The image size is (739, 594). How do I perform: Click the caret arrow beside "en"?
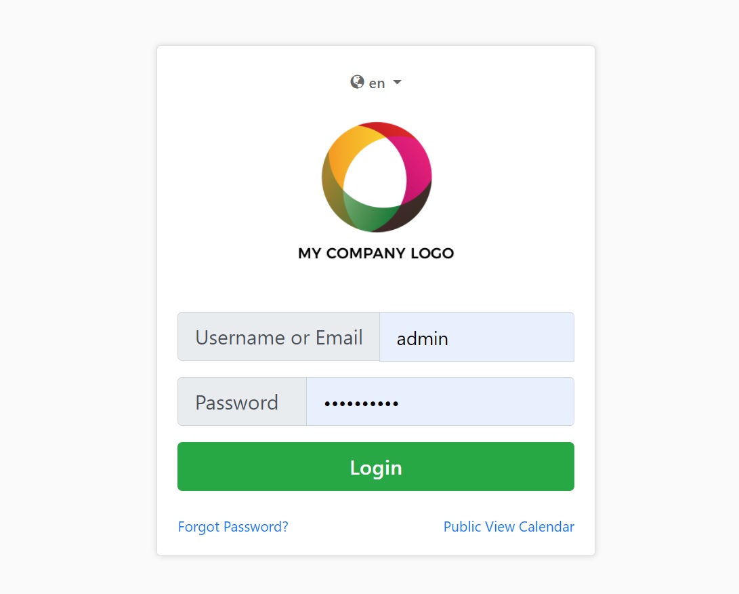(397, 82)
